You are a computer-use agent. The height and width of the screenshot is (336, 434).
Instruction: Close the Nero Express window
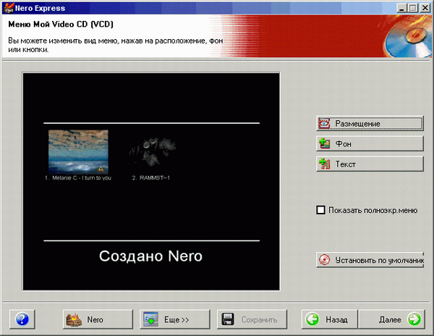[x=425, y=8]
